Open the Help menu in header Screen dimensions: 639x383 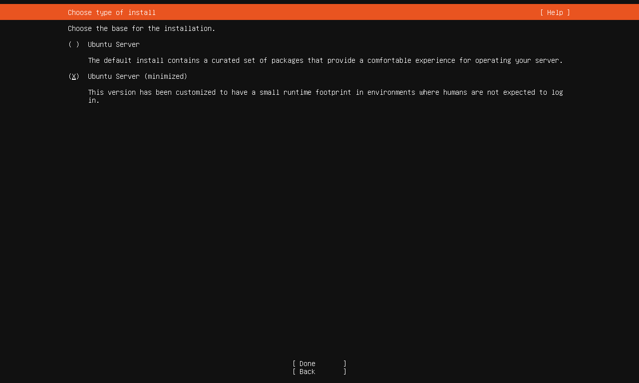click(555, 12)
